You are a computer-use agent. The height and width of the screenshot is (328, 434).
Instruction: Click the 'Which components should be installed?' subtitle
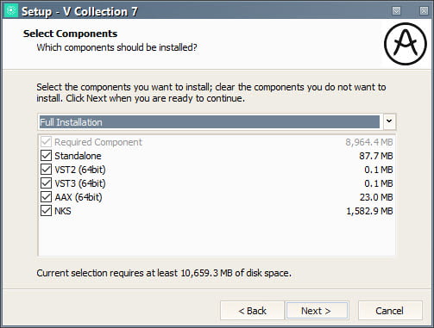click(x=116, y=47)
